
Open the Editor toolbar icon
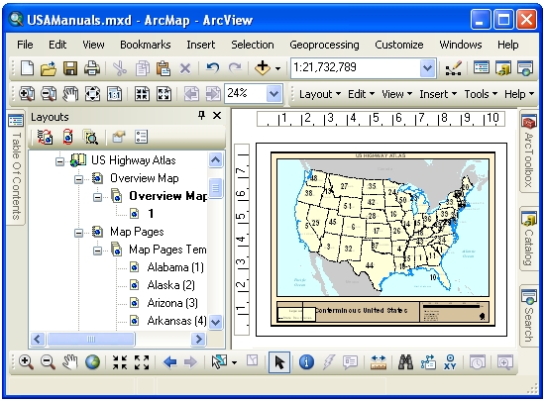[454, 68]
